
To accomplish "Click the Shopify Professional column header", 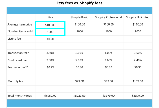I will [109, 17].
